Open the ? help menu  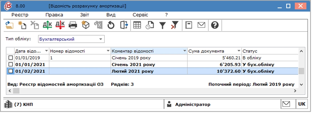[x=166, y=15]
